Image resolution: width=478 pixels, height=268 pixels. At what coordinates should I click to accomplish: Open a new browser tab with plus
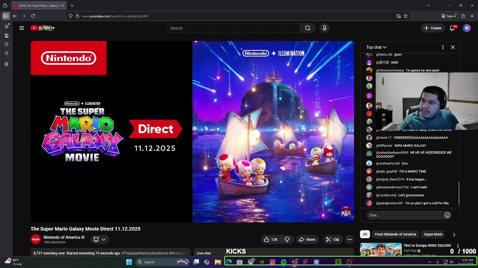[72, 6]
